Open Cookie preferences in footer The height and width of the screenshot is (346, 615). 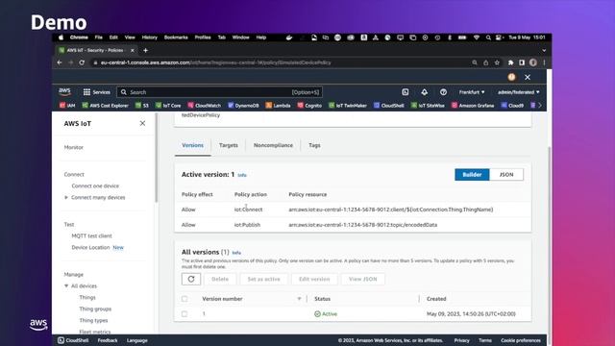pos(521,340)
